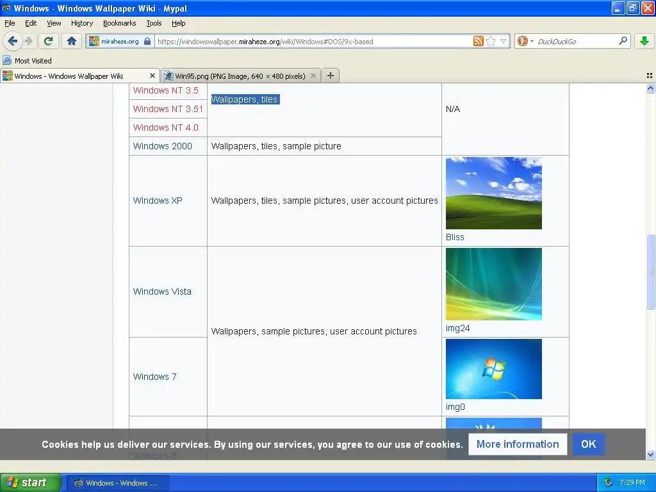Click the Mypal raccoon icon in title bar
656x492 pixels.
click(x=6, y=8)
